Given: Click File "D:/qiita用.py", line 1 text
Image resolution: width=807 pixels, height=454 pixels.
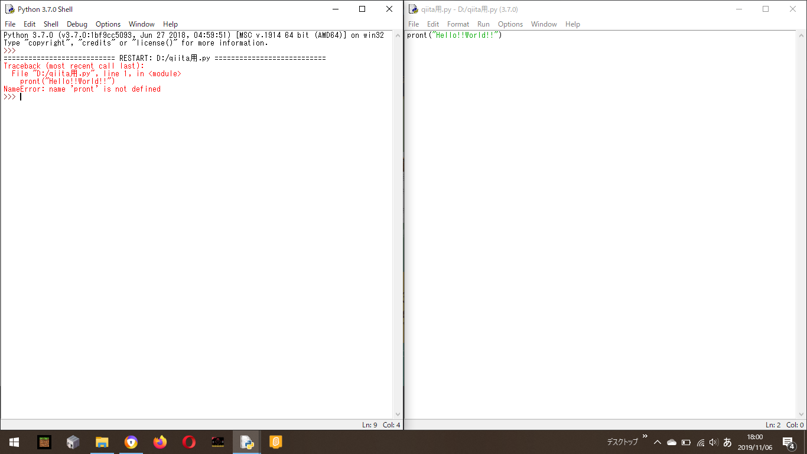Looking at the screenshot, I should tap(96, 74).
